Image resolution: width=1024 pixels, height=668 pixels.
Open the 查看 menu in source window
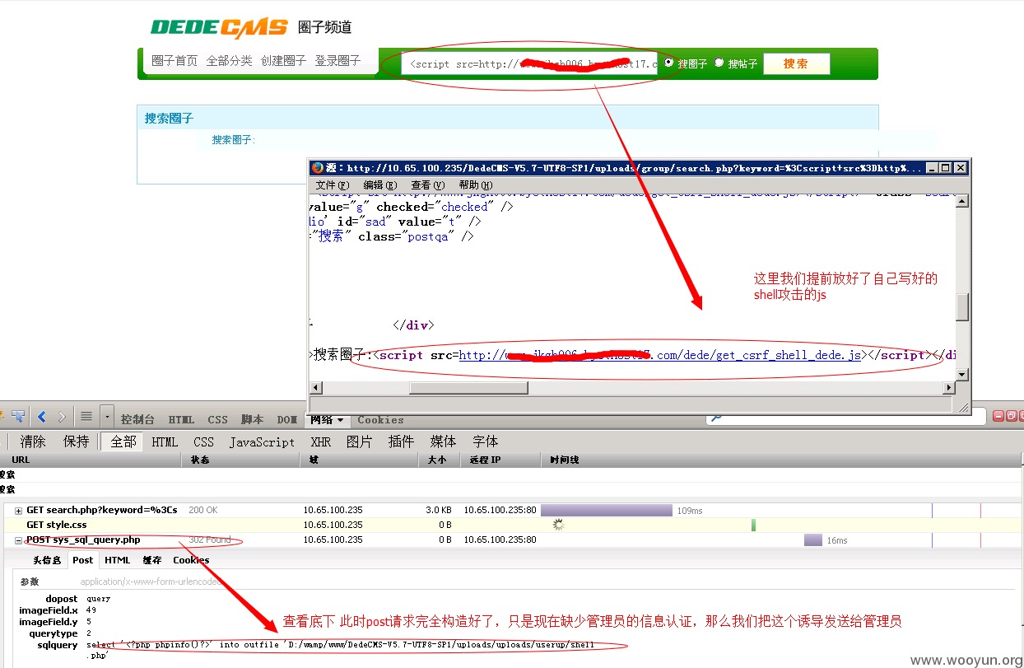[x=428, y=185]
